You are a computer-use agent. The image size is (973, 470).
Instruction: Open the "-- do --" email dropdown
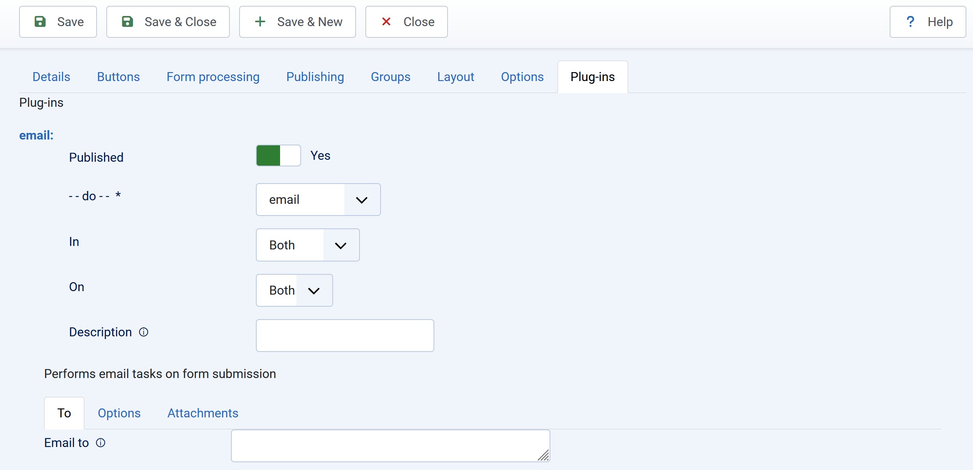point(318,200)
